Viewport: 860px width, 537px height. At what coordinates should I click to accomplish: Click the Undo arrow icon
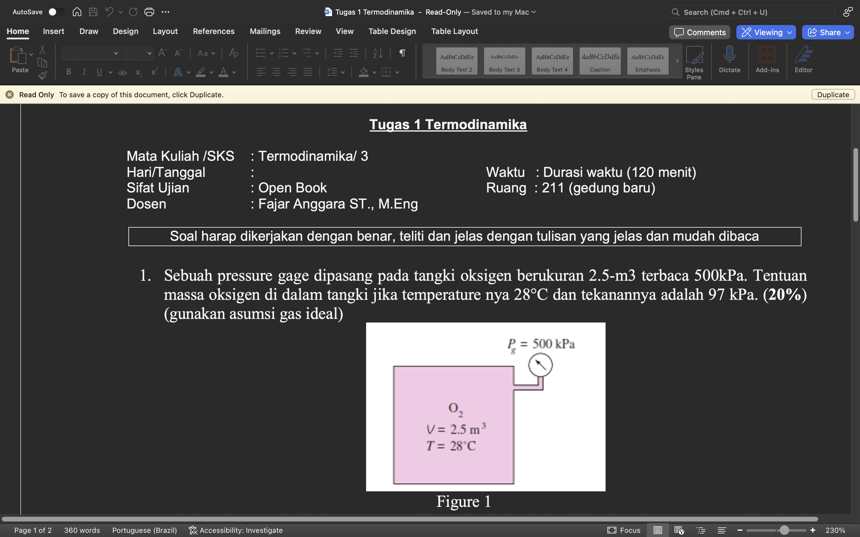(x=110, y=12)
